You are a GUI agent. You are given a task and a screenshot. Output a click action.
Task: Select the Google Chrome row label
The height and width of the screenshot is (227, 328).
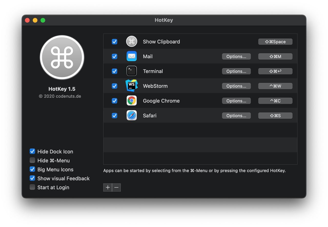(x=161, y=101)
